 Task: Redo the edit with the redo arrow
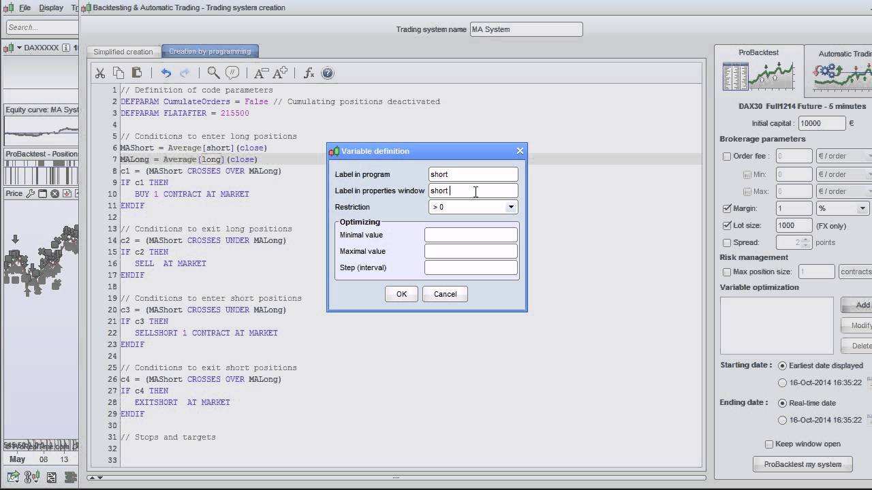pos(185,73)
